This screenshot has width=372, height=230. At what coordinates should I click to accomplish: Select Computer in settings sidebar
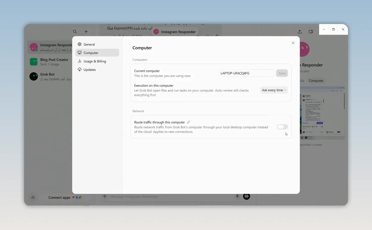(97, 53)
